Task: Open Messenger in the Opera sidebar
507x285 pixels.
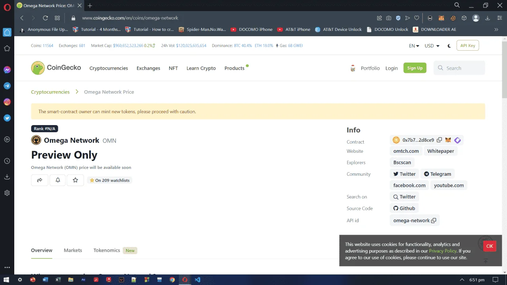Action: tap(7, 70)
